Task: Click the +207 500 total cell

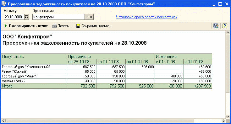Action: [198, 86]
